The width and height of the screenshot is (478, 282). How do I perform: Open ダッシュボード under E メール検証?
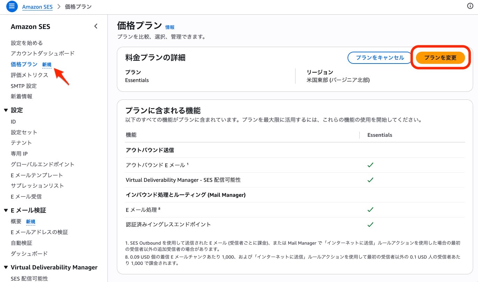tap(29, 254)
